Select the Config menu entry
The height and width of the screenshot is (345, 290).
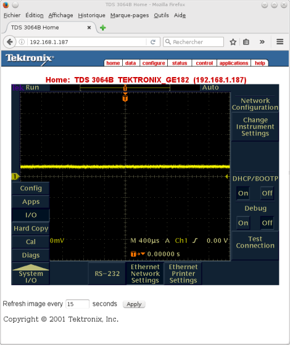coord(31,189)
